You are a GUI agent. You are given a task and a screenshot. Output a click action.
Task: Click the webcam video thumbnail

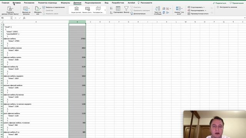pos(214,124)
